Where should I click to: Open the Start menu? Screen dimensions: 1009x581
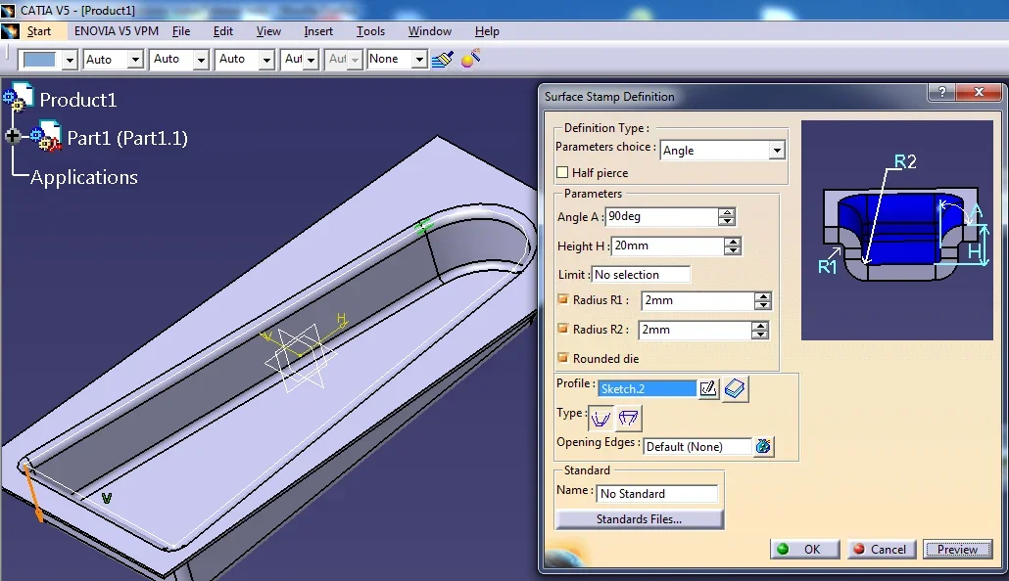[38, 31]
